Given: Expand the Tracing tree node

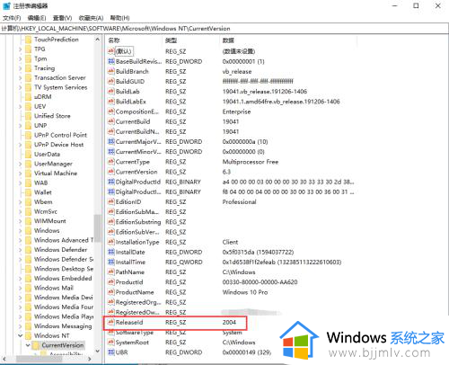Looking at the screenshot, I should (21, 68).
